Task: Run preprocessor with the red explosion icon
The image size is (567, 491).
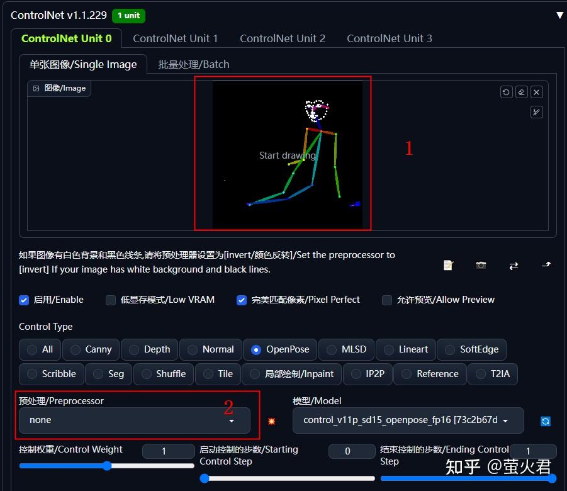Action: 271,420
